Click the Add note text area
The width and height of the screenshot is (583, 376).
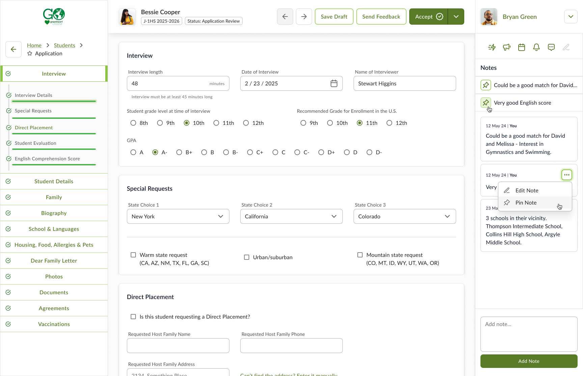pyautogui.click(x=529, y=334)
